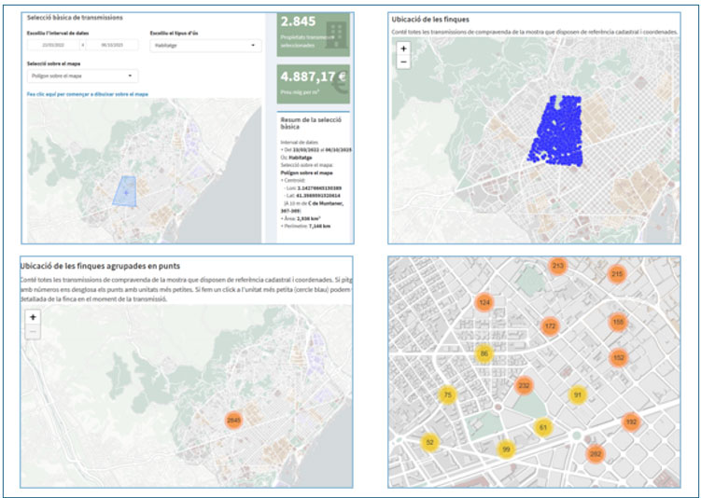701x498 pixels.
Task: Click the yellow cluster marker labeled 75
Action: 448,395
